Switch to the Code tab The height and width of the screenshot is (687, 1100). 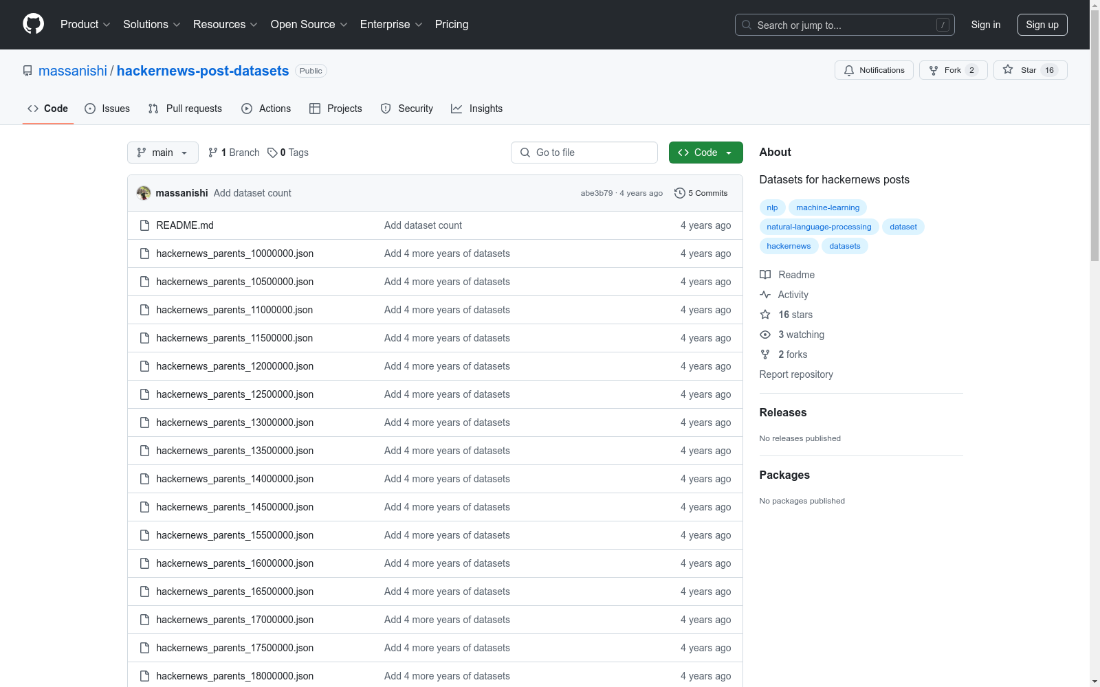[48, 109]
